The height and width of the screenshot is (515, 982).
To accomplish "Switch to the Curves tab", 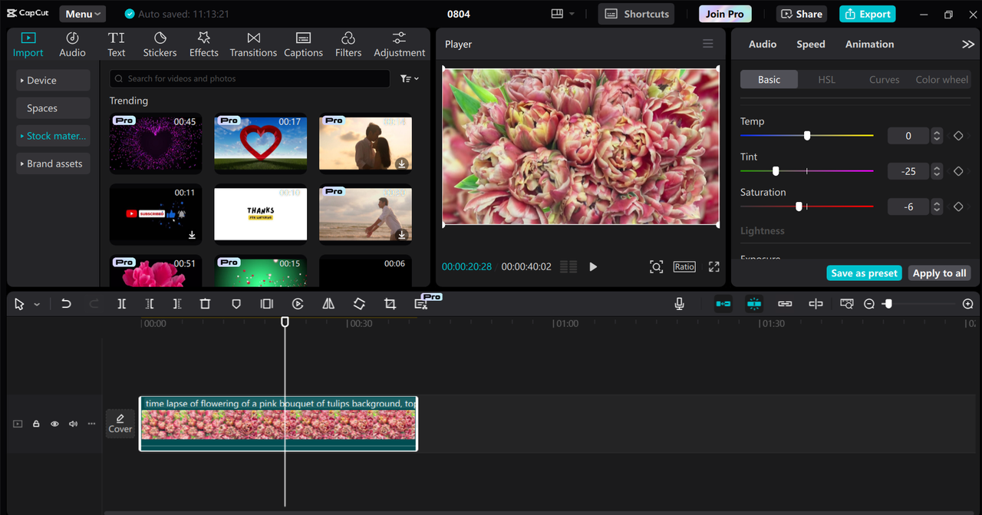I will pyautogui.click(x=884, y=80).
